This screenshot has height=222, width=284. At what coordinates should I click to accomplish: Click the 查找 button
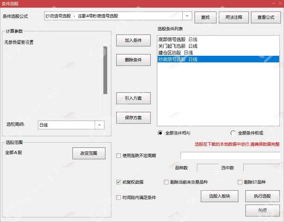point(205,17)
